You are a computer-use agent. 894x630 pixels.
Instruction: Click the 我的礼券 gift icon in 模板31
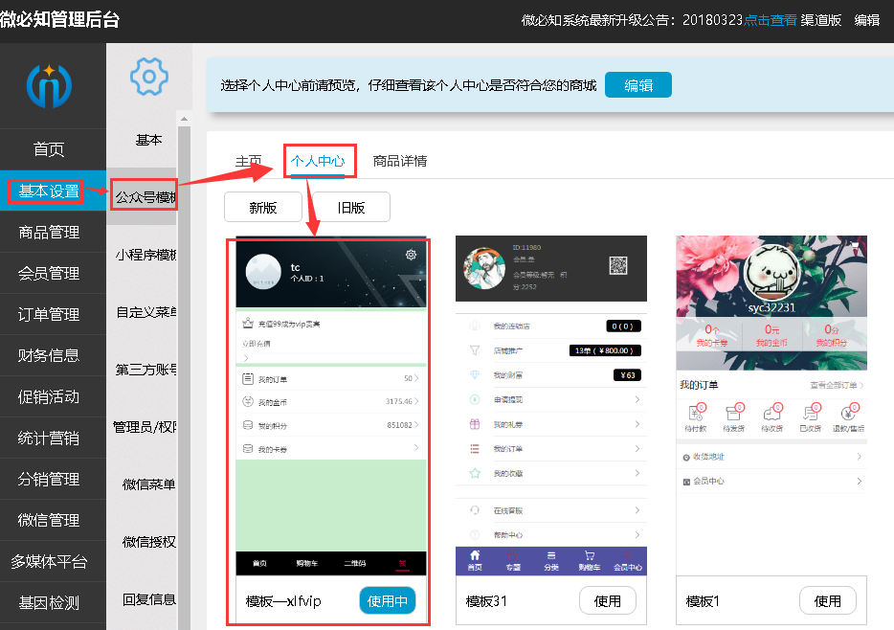(x=473, y=424)
